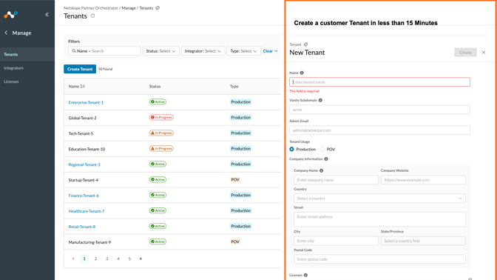Click the Vanity Subdomain info icon
The image size is (497, 280).
pos(320,100)
